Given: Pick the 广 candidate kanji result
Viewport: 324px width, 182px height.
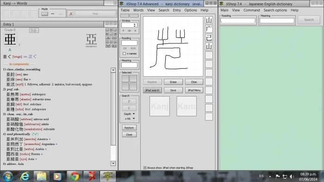Looking at the screenshot, I should click(209, 29).
